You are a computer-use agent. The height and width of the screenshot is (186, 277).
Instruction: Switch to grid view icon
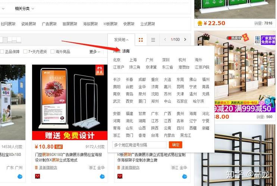(x=141, y=40)
